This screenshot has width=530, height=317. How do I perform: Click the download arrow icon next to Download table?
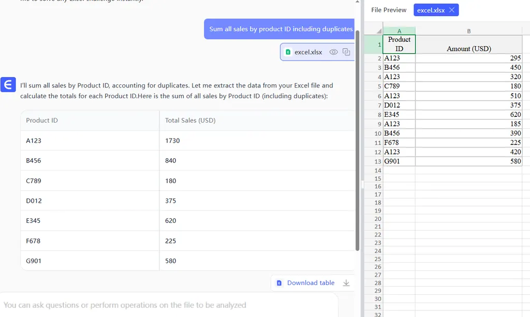tap(347, 283)
